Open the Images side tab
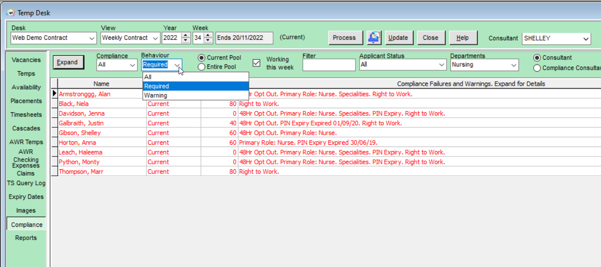The image size is (601, 267). click(x=26, y=210)
